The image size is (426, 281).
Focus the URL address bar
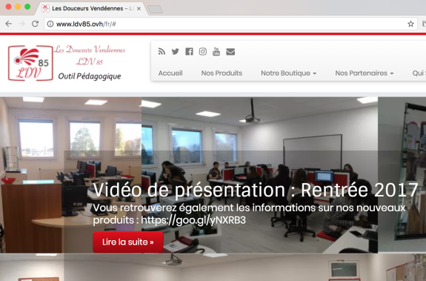pyautogui.click(x=231, y=24)
